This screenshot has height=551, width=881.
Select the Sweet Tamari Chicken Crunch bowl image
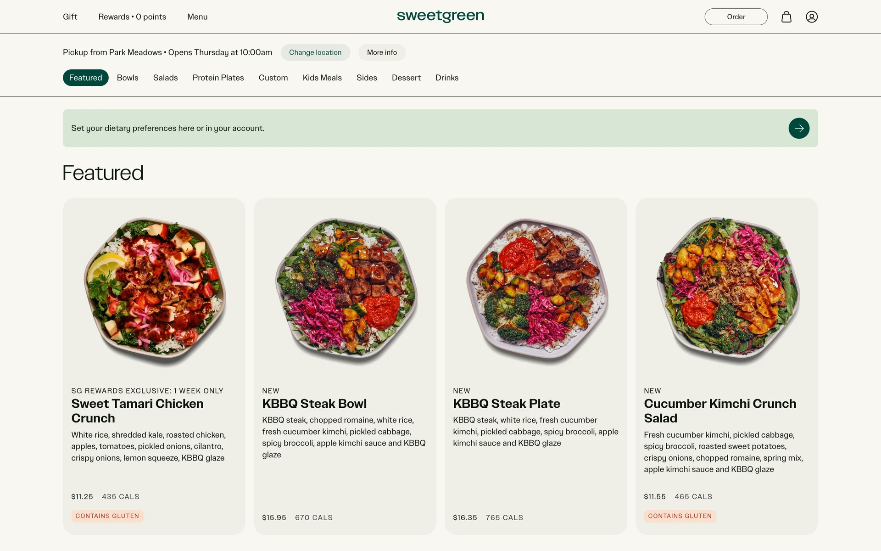point(155,292)
